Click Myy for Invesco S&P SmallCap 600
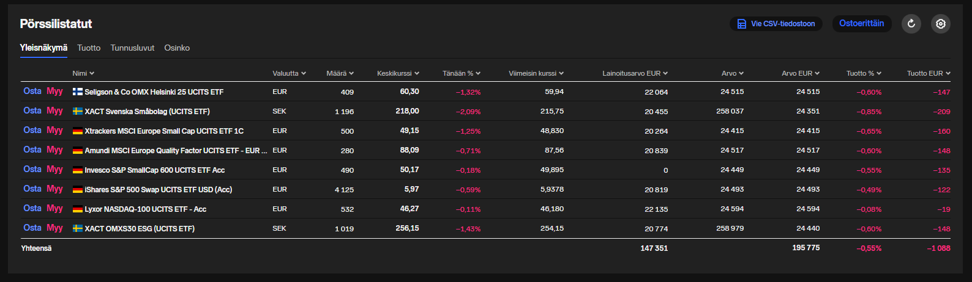972x282 pixels. pyautogui.click(x=55, y=169)
